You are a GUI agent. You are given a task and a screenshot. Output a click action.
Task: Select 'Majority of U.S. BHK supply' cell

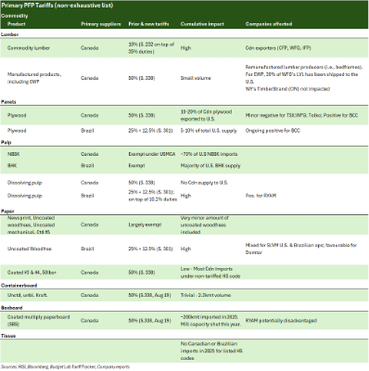pyautogui.click(x=210, y=165)
